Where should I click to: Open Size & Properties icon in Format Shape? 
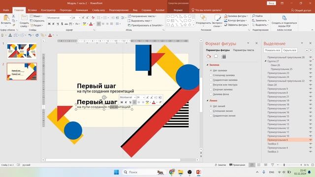pyautogui.click(x=224, y=57)
